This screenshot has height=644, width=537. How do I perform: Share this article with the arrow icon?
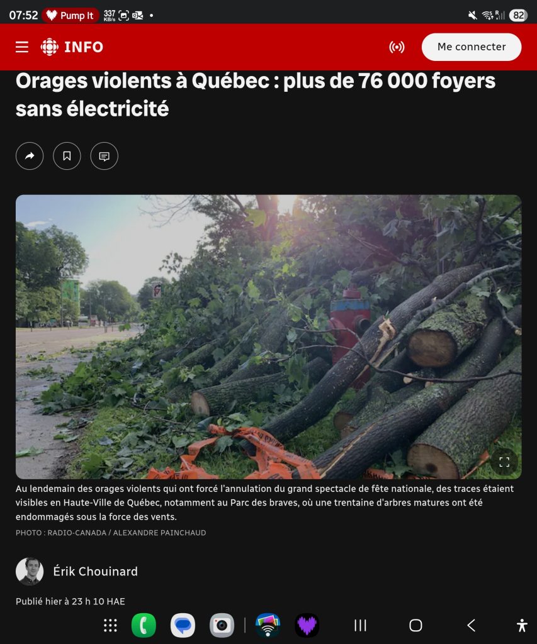click(30, 156)
